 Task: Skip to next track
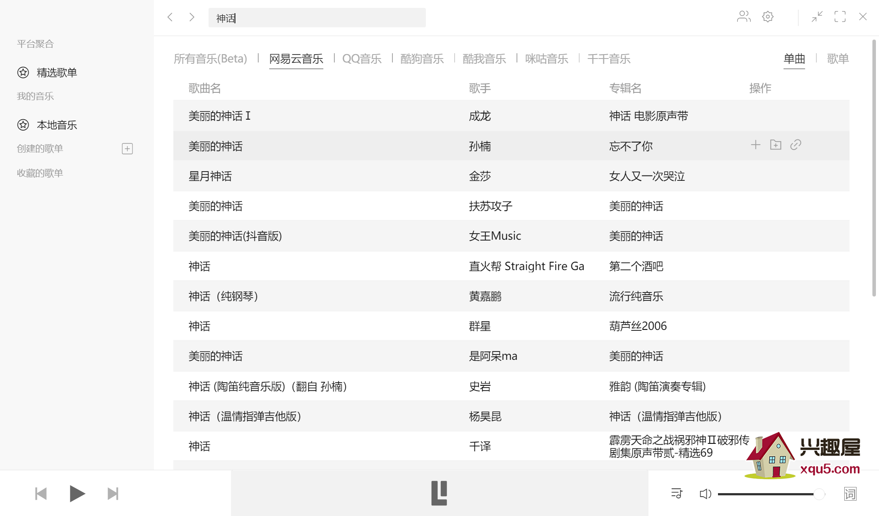tap(113, 494)
